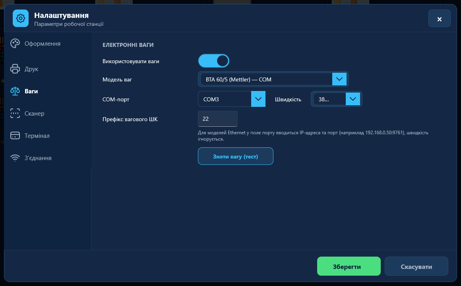Switch to the Оформлення tab
461x286 pixels.
[x=43, y=44]
